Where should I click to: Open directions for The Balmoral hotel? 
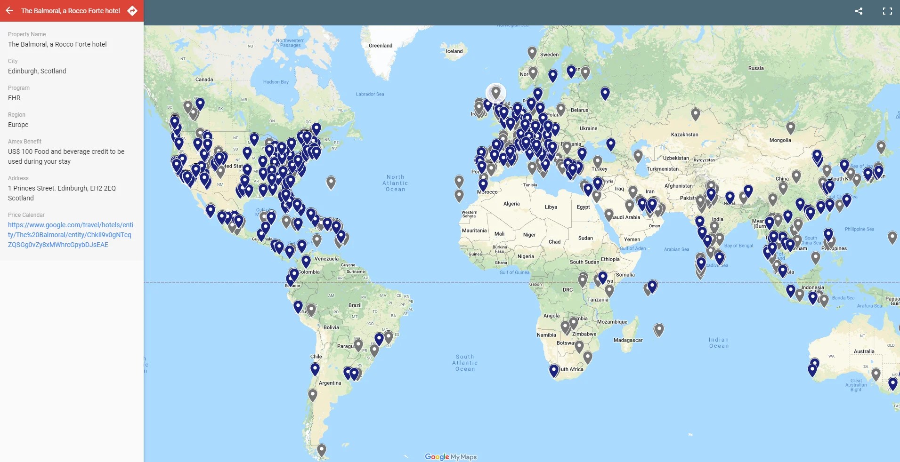point(132,10)
